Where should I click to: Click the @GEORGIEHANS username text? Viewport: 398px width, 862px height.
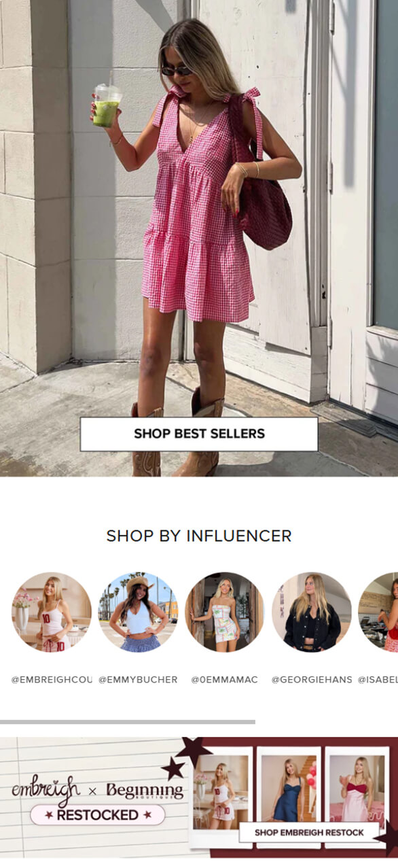tap(312, 679)
